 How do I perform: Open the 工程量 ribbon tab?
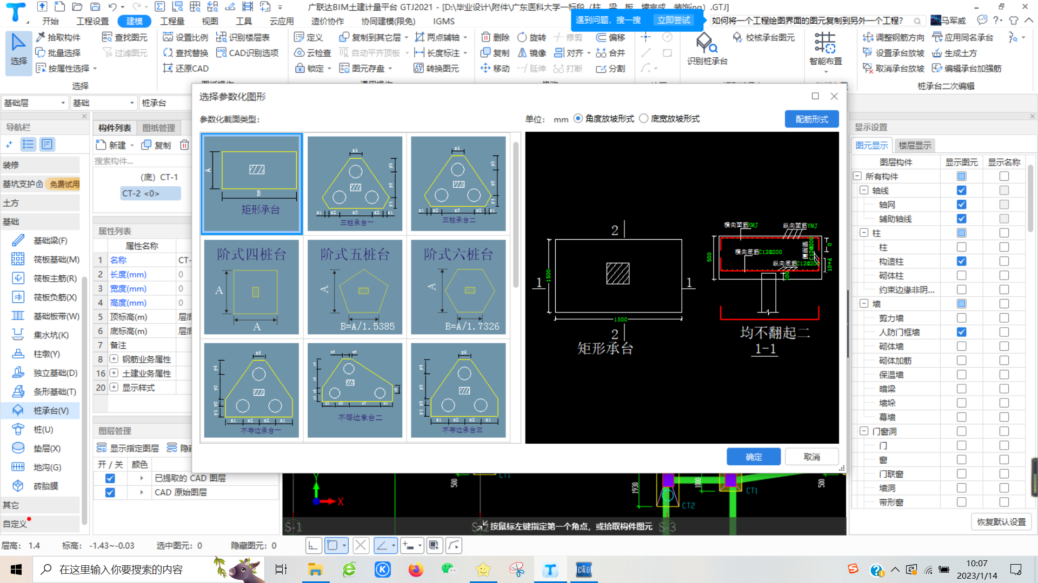coord(172,21)
